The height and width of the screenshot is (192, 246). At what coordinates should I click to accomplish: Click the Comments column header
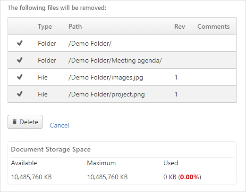pos(213,26)
